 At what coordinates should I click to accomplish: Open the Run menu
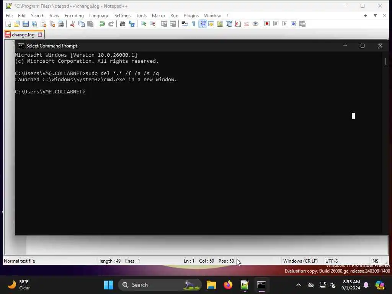[x=174, y=15]
